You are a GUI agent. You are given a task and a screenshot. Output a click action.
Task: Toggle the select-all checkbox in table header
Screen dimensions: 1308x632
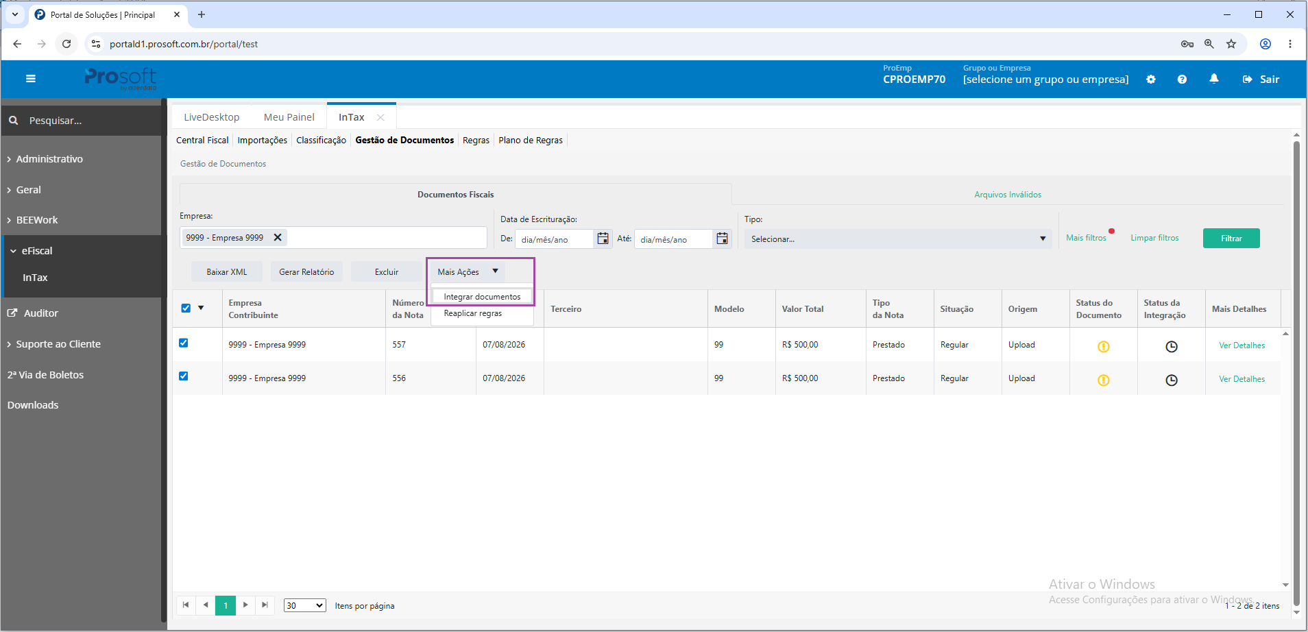pos(186,308)
